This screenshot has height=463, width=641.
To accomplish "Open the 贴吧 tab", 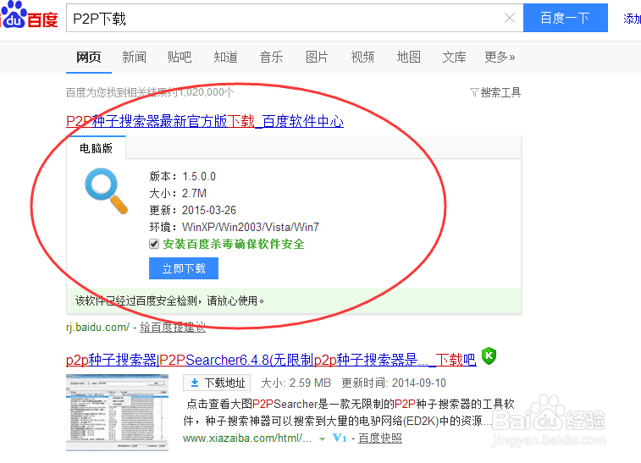I will click(180, 57).
